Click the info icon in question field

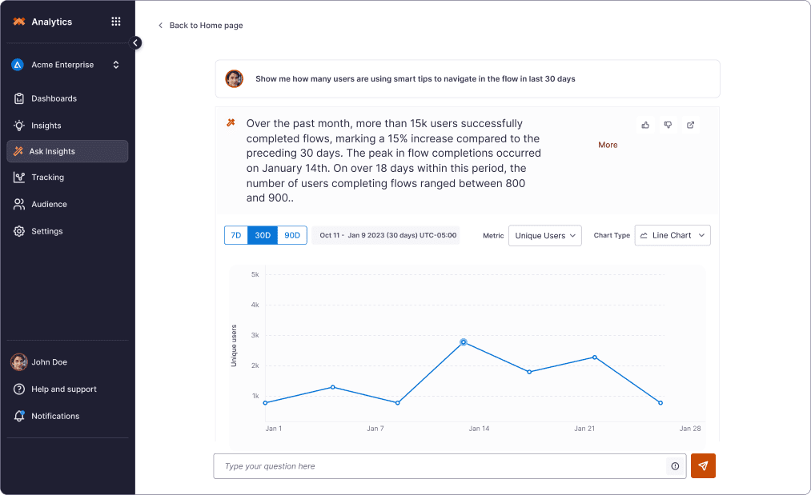tap(675, 466)
